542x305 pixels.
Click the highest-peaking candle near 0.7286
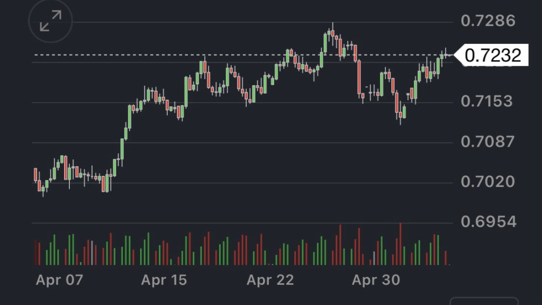(x=332, y=33)
